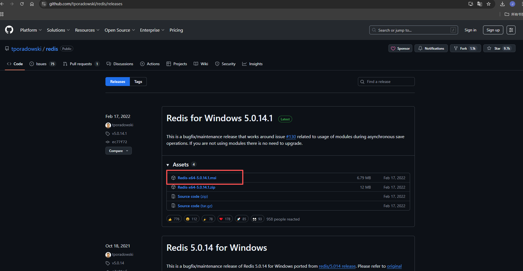Open the Discussions tab
The image size is (523, 271).
120,64
